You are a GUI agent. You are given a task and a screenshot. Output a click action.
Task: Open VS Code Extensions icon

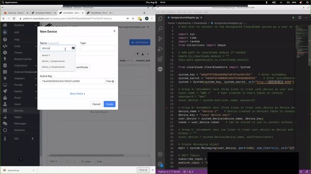pos(160,59)
